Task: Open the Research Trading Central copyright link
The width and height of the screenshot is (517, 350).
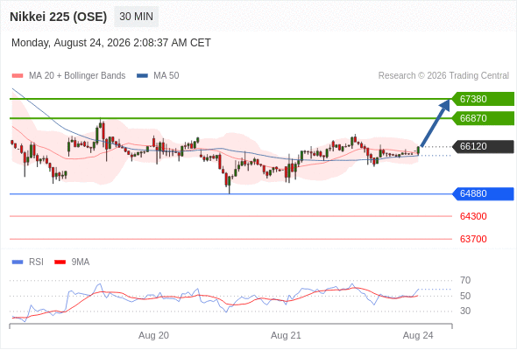Action: (443, 76)
